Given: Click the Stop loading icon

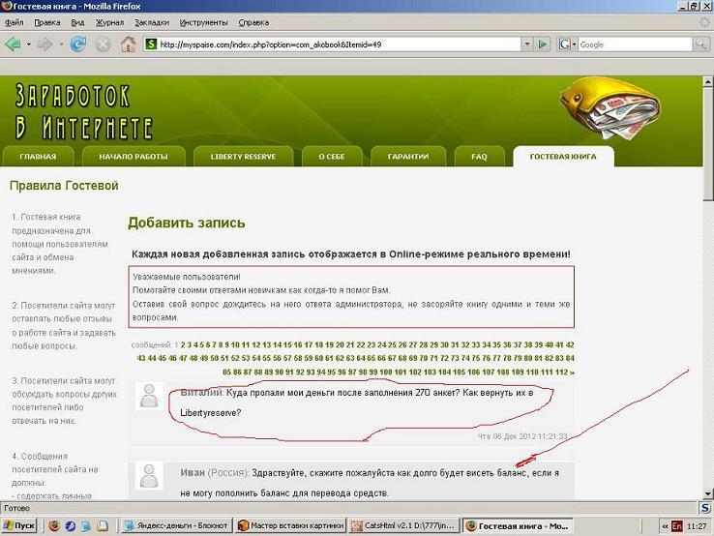Looking at the screenshot, I should point(104,44).
